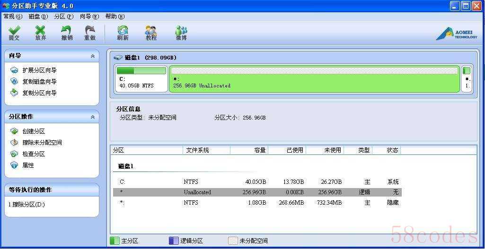Click the 放弃 (Discard) toolbar icon

[41, 33]
